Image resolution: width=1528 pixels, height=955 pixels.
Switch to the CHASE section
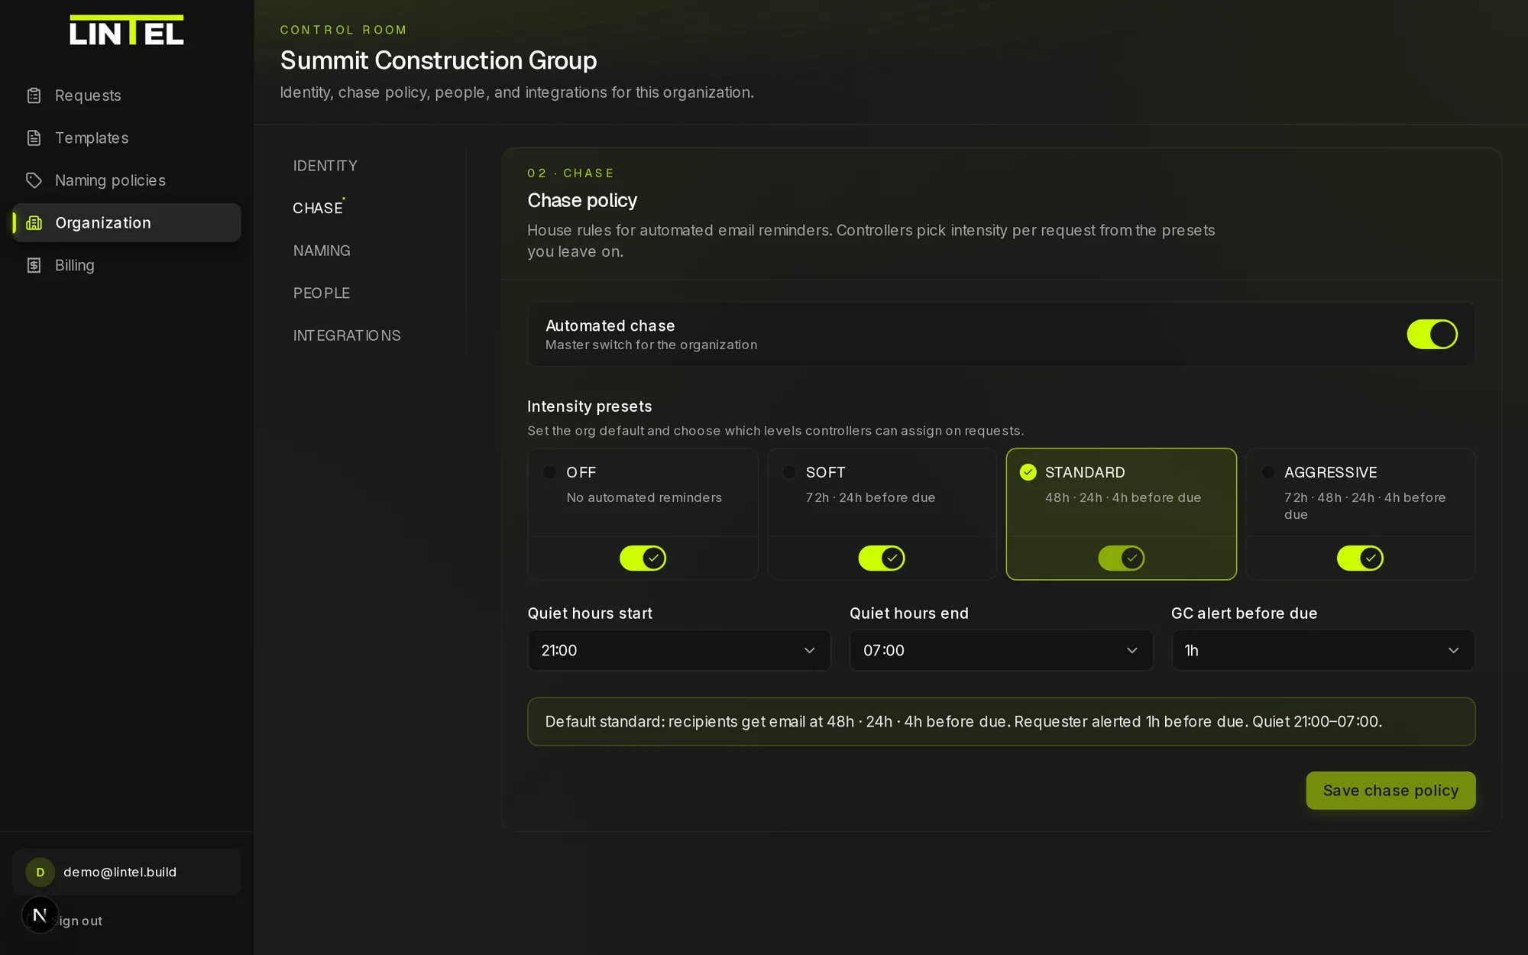coord(318,208)
